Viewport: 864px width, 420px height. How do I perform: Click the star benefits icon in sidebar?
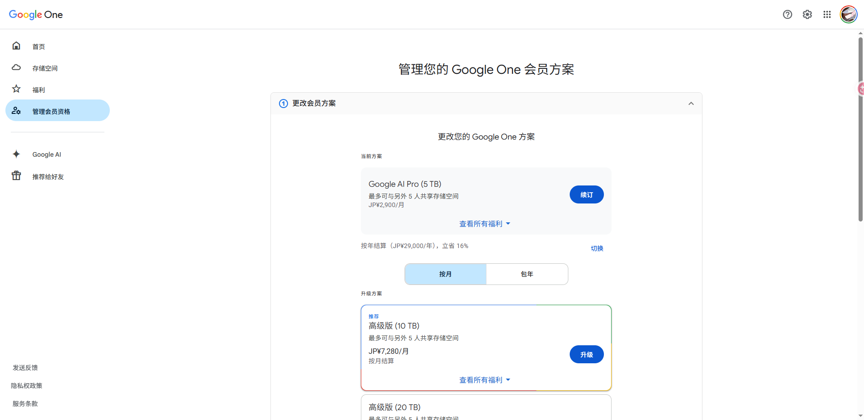coord(16,89)
